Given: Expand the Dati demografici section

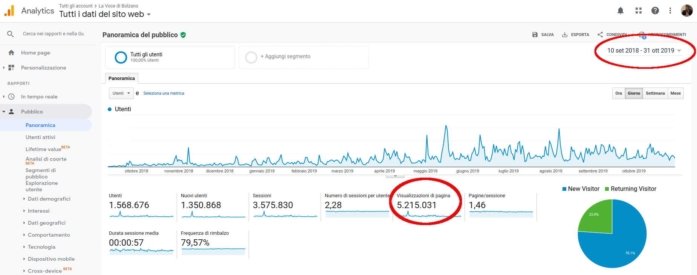Looking at the screenshot, I should click(x=49, y=199).
